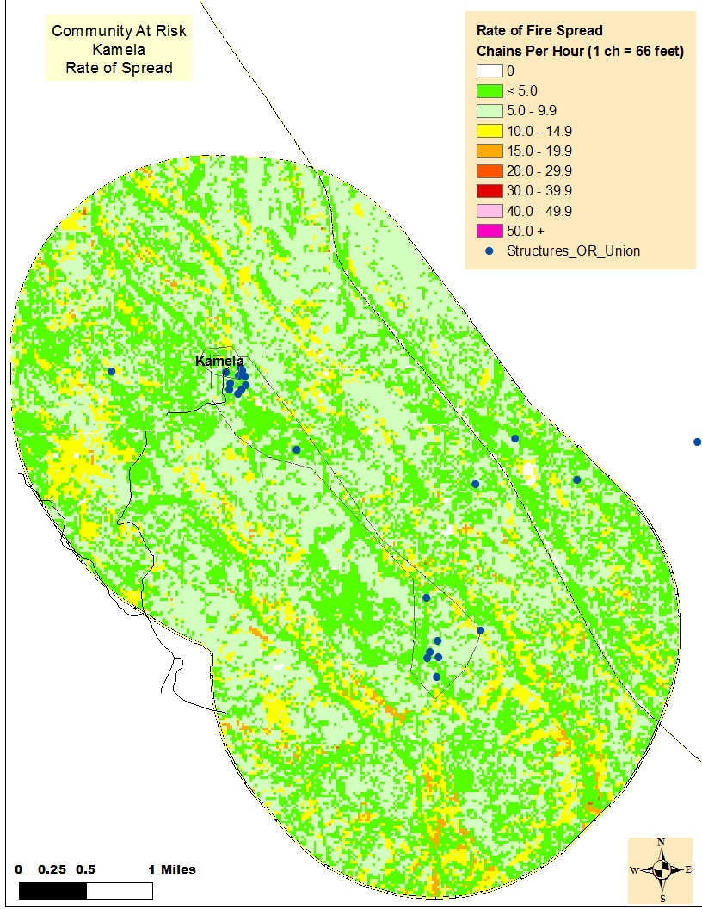Click the '1 Miles' scale bar label
702x909 pixels.
click(172, 869)
